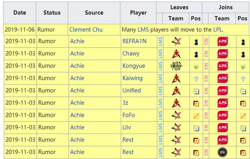250x159 pixels.
Task: Click the EDG team logo in the last row
Action: (x=222, y=152)
